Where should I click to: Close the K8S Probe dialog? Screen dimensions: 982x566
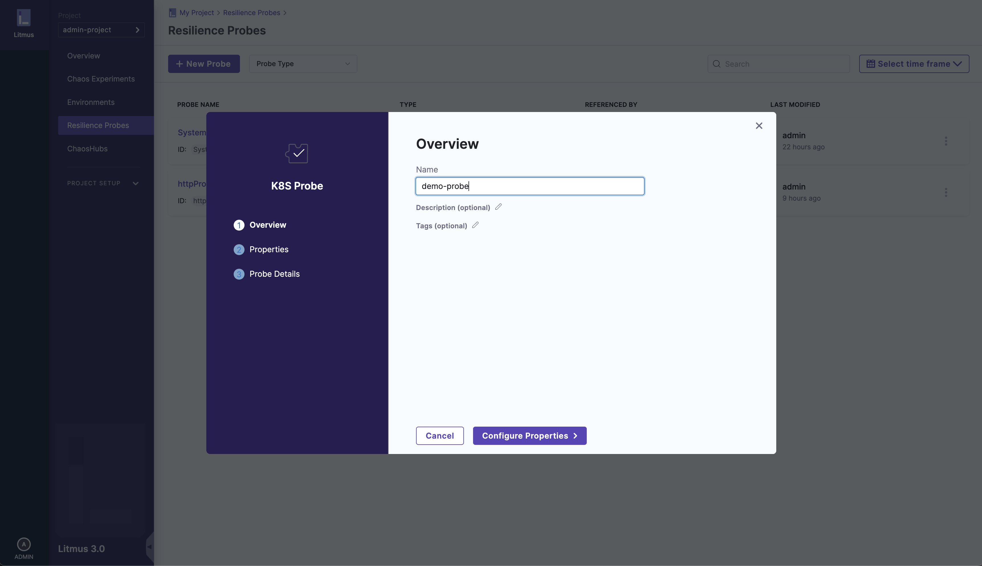[759, 126]
